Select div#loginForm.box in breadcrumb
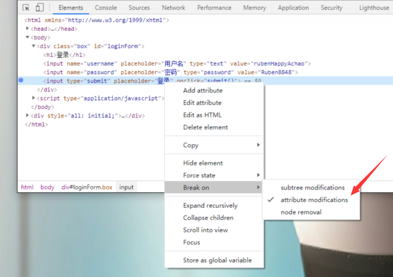 pyautogui.click(x=86, y=187)
